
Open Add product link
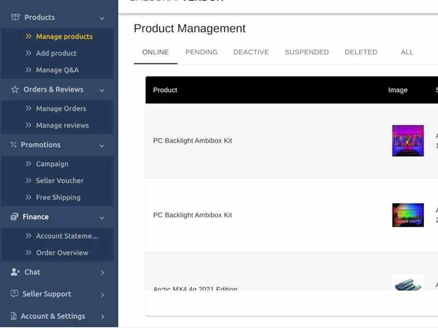point(56,54)
